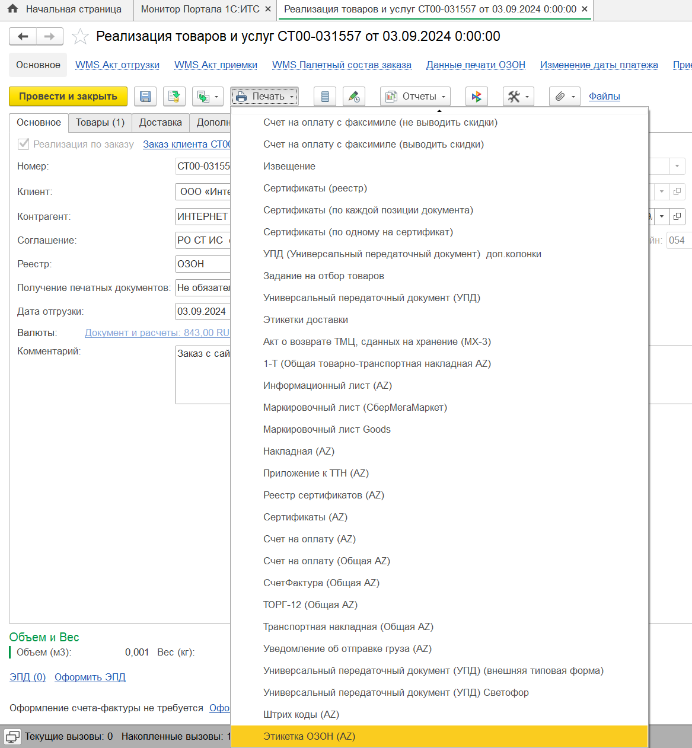Viewport: 692px width, 748px height.
Task: Switch to the Товары (1) tab
Action: (x=100, y=123)
